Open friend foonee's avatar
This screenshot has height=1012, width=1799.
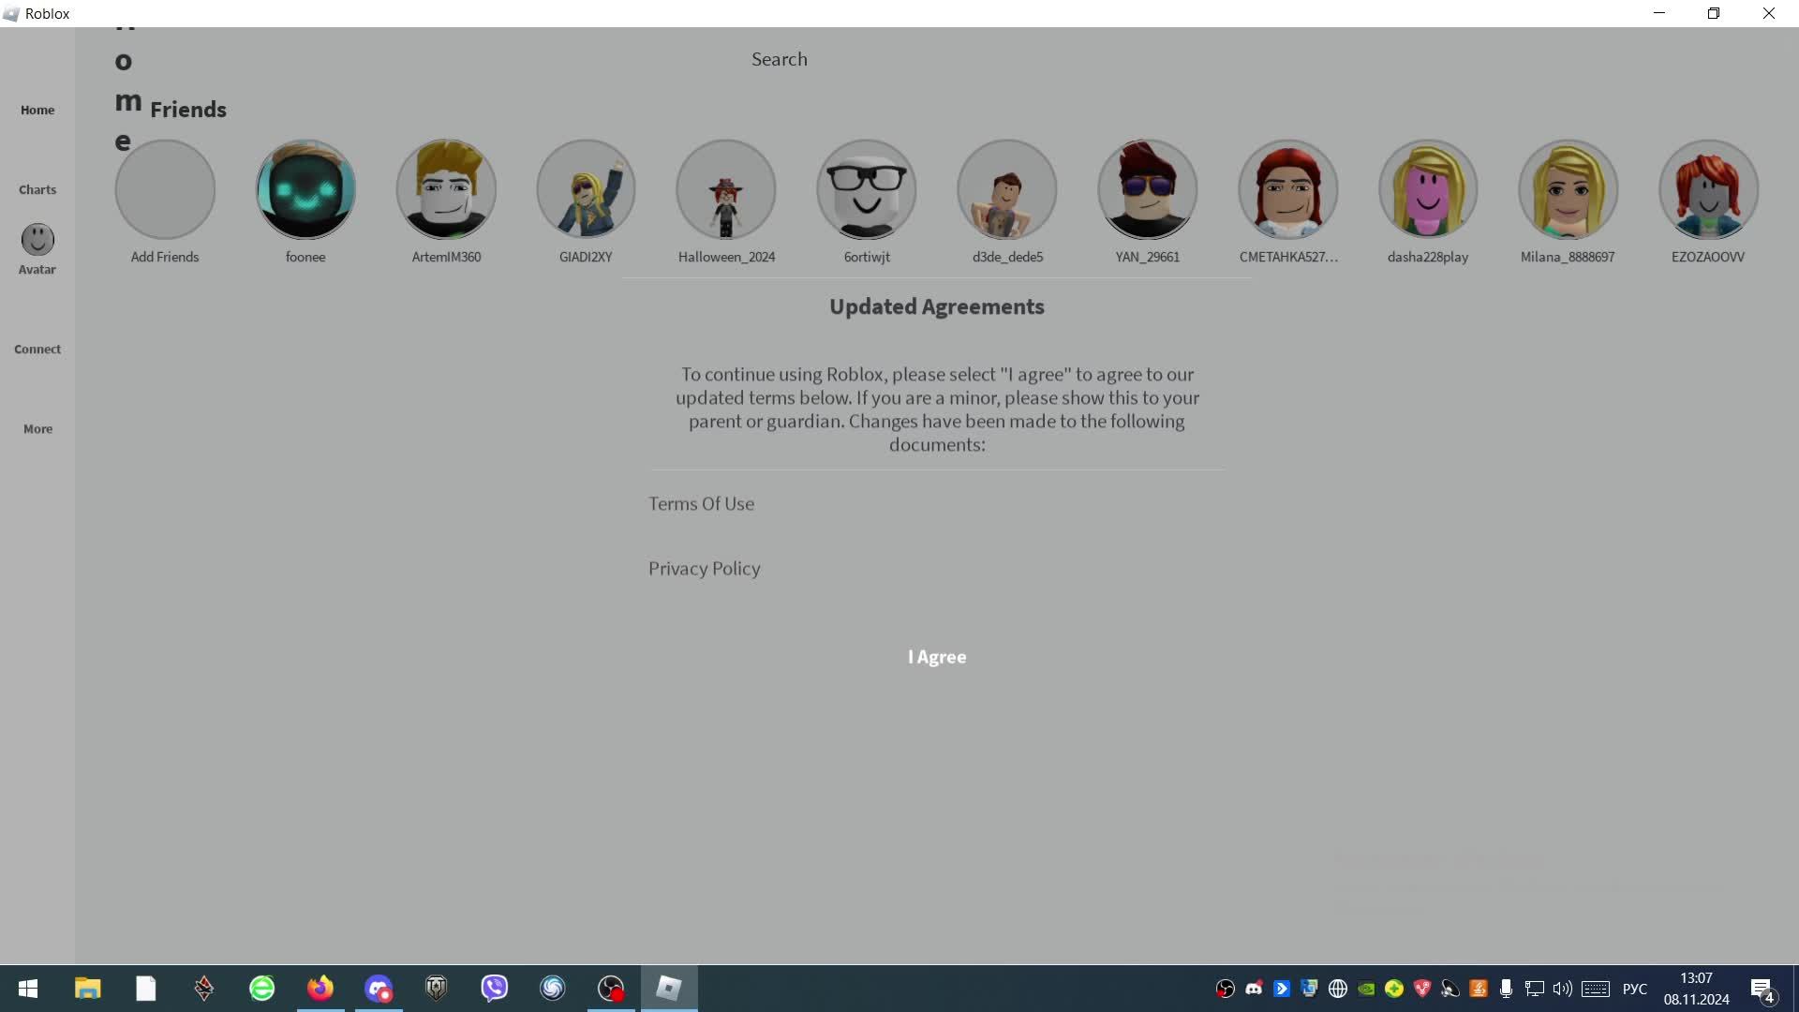(x=305, y=190)
